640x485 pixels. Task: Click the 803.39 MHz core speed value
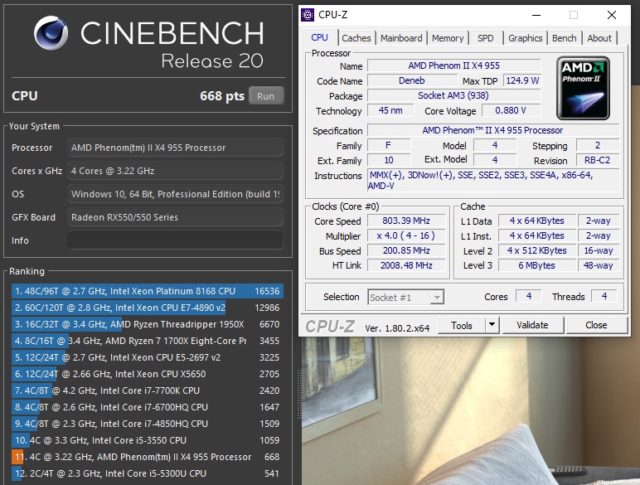(x=406, y=221)
